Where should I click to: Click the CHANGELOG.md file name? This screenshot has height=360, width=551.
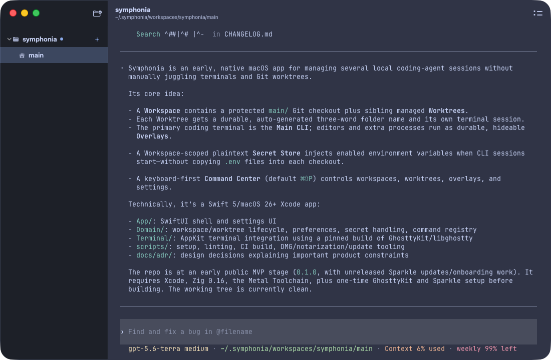click(x=248, y=34)
